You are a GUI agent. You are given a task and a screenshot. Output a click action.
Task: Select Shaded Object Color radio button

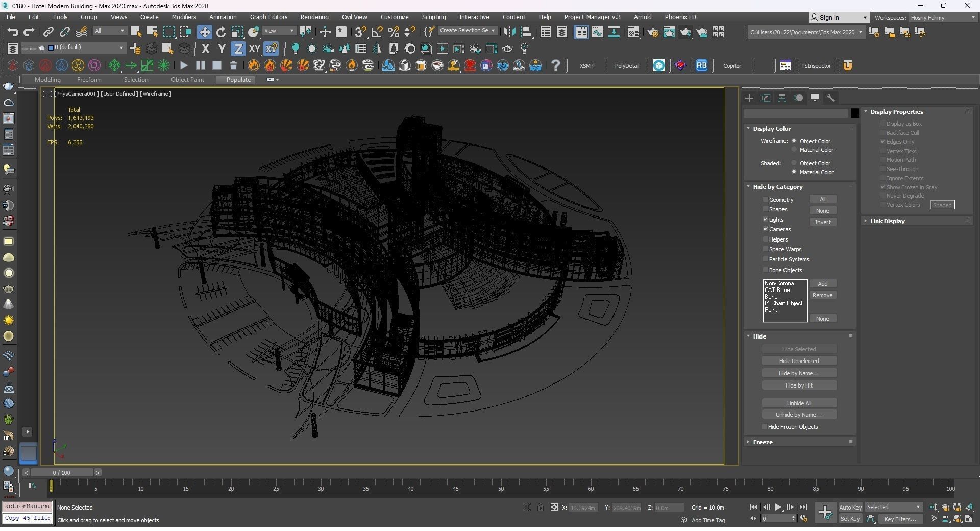point(794,163)
